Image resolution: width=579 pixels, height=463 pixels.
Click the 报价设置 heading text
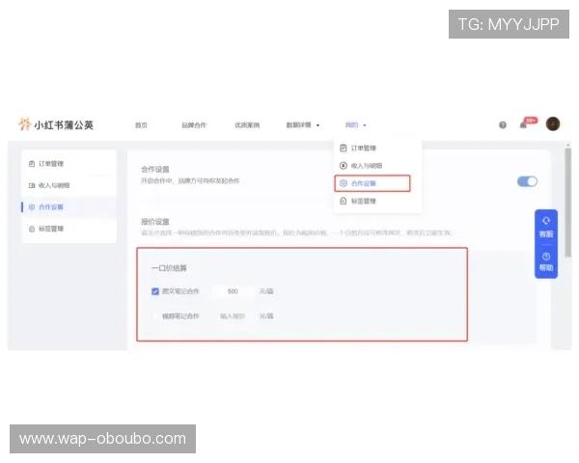[155, 222]
